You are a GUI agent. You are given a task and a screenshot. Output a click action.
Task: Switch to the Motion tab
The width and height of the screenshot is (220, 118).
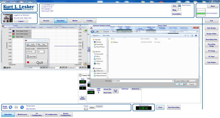(x=75, y=21)
